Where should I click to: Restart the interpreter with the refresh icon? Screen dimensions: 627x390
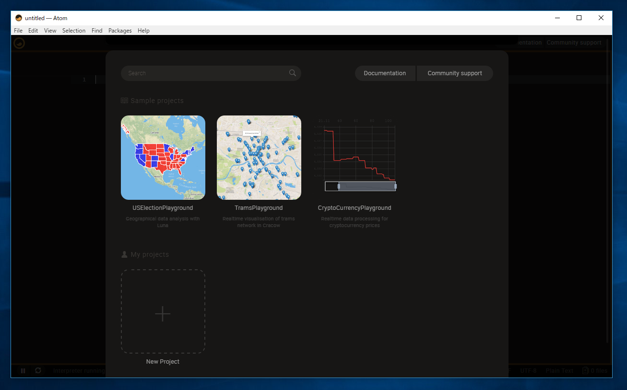click(x=38, y=370)
